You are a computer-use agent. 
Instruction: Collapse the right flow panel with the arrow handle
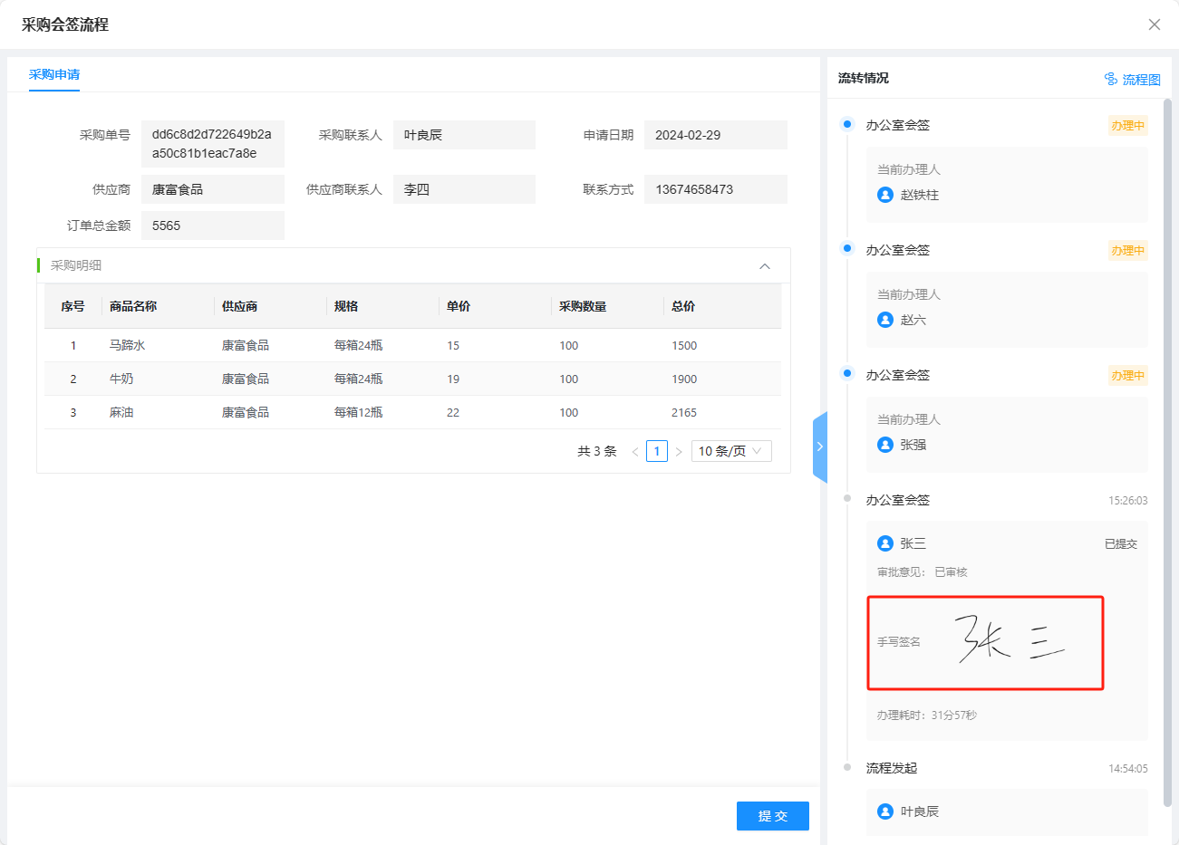[819, 447]
